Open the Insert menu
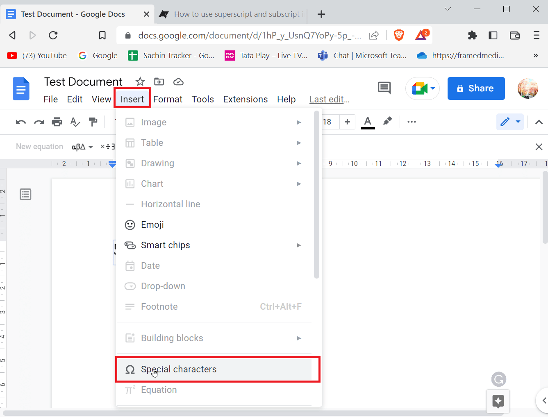 [x=132, y=100]
